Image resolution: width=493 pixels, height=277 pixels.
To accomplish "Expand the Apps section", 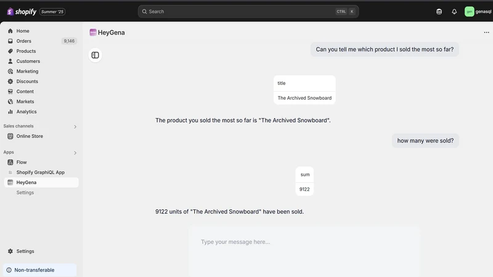I will point(75,153).
